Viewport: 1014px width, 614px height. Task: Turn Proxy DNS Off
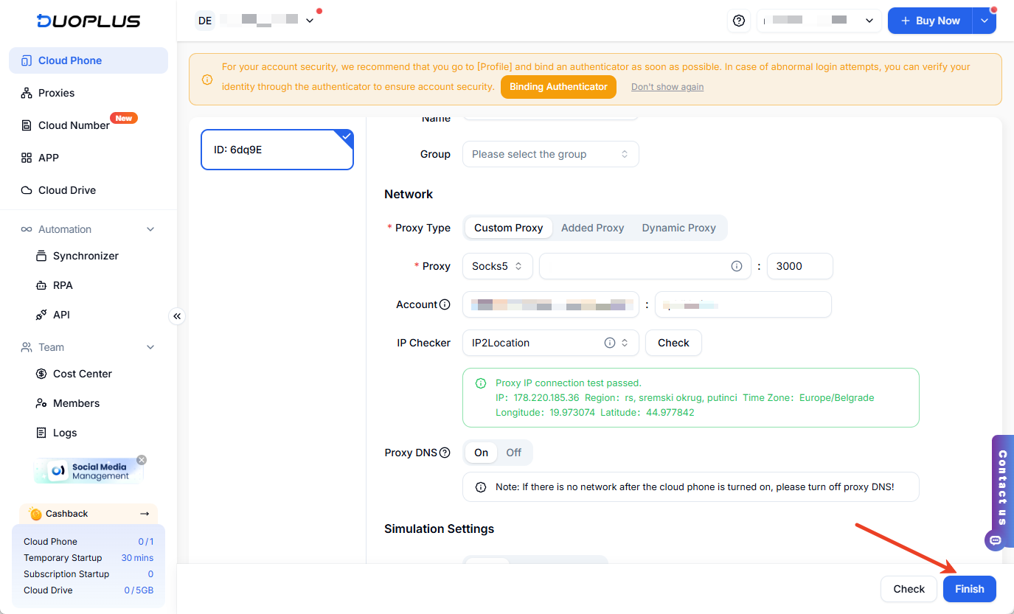point(513,453)
